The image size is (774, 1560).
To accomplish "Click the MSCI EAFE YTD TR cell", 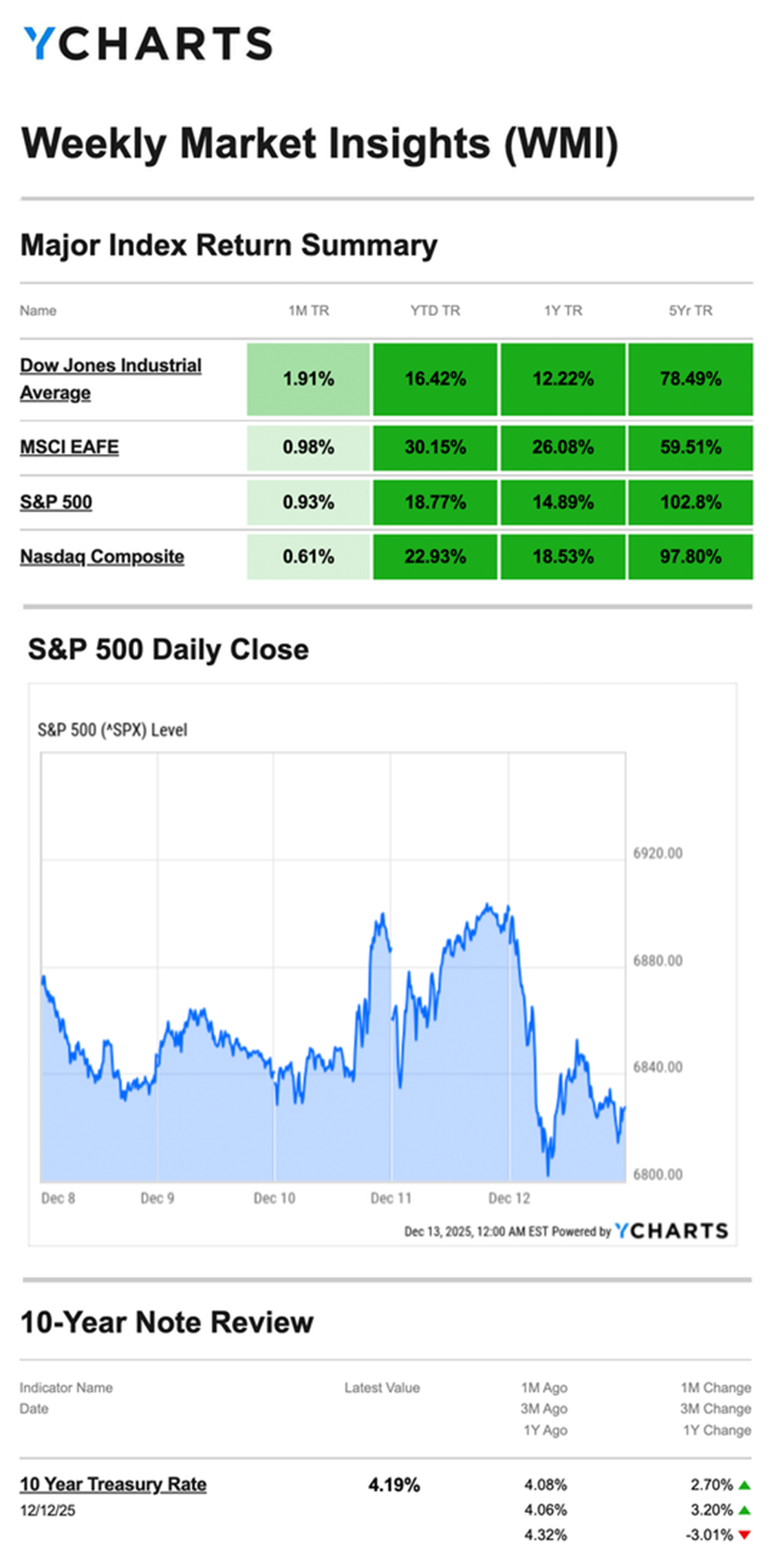I will tap(435, 447).
